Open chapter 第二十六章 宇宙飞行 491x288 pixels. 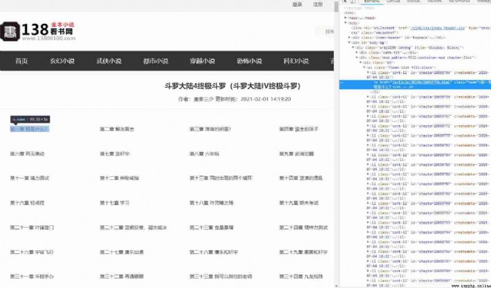pyautogui.click(x=32, y=252)
